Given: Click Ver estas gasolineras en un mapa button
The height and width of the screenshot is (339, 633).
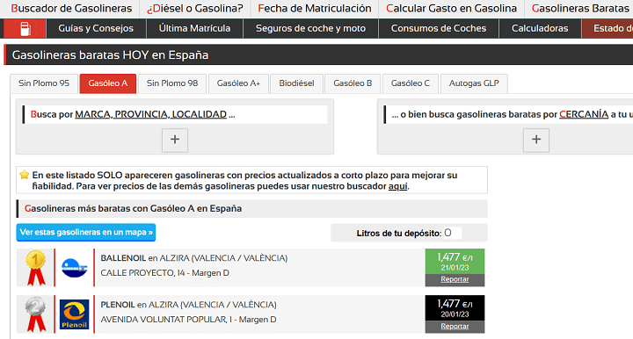Looking at the screenshot, I should [x=86, y=233].
